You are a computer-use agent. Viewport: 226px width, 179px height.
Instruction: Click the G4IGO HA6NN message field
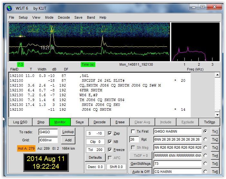point(178,131)
